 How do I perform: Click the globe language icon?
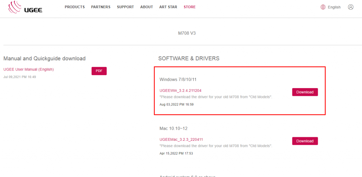pos(323,7)
